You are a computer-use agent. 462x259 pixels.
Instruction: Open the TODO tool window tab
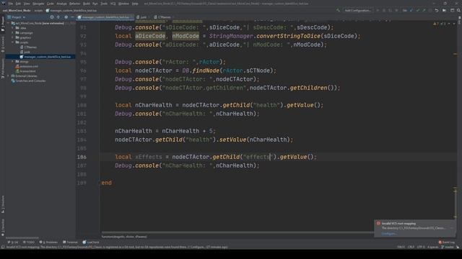29,242
